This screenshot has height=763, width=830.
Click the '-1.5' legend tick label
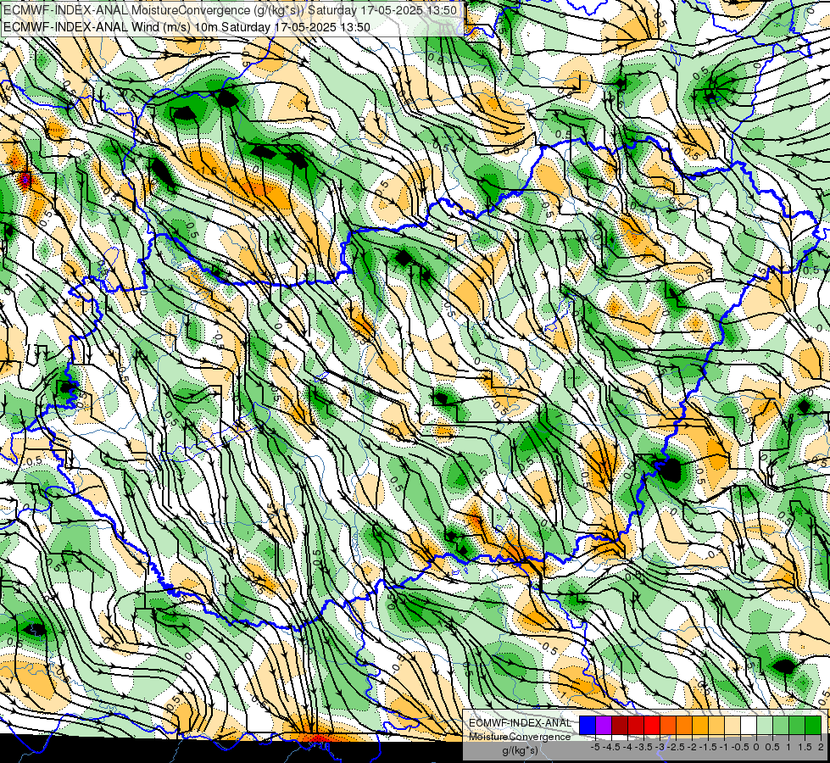click(x=708, y=747)
